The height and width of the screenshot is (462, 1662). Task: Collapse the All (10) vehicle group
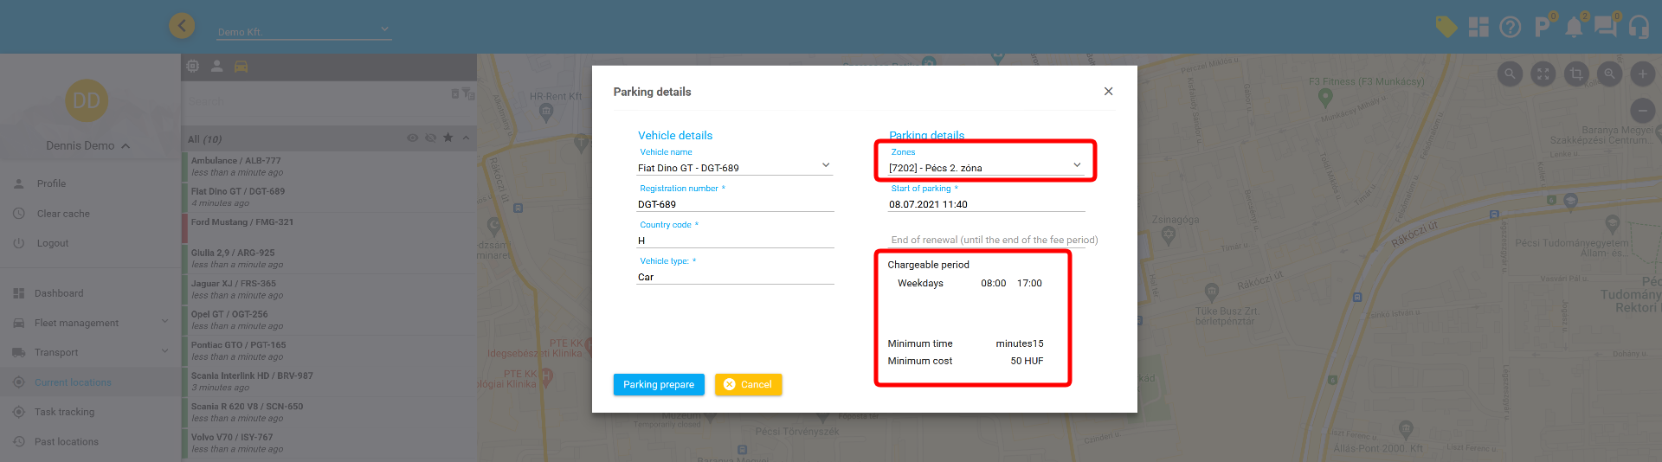(466, 138)
